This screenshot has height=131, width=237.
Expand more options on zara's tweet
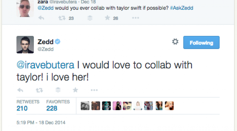tap(135, 18)
